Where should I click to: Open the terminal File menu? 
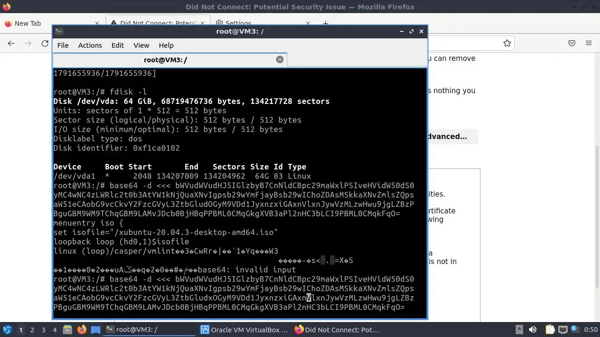[x=63, y=45]
